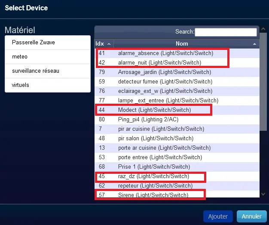Click the list scrollbar up arrow
The image size is (269, 225).
pos(263,29)
